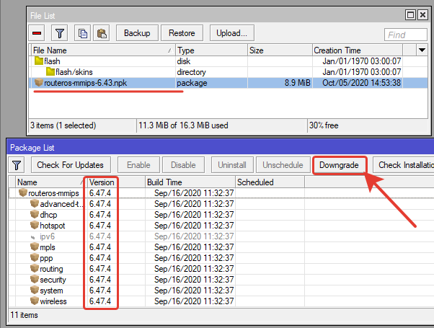Click the Check Installation button

404,165
